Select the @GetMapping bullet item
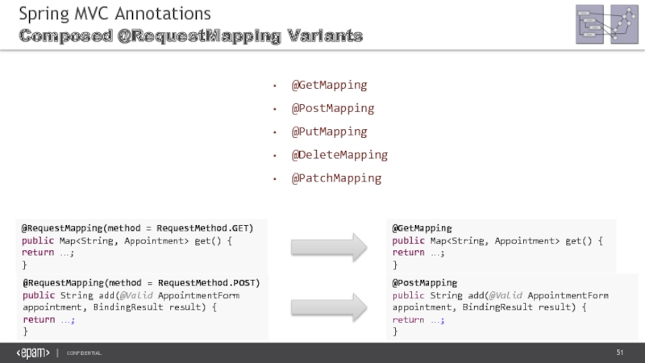Viewport: 645px width, 363px height. click(329, 85)
